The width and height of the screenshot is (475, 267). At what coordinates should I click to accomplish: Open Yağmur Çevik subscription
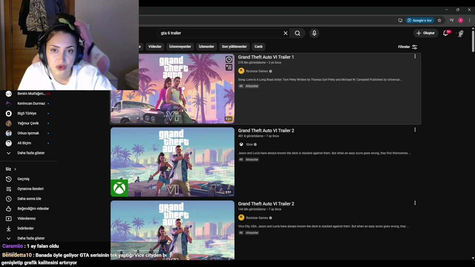28,123
